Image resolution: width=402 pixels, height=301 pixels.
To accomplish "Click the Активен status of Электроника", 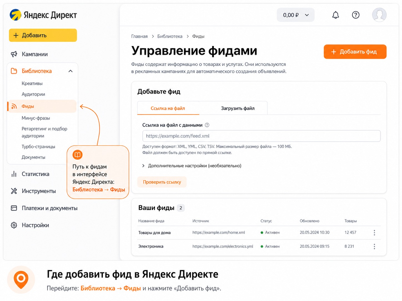I will click(x=270, y=246).
